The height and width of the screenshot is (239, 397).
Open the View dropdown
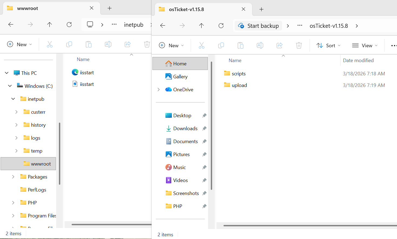click(x=365, y=45)
